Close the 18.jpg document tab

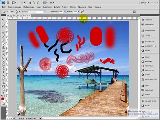[x=29, y=16]
